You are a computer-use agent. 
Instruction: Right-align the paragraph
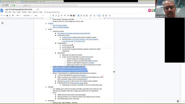(x=84, y=16)
